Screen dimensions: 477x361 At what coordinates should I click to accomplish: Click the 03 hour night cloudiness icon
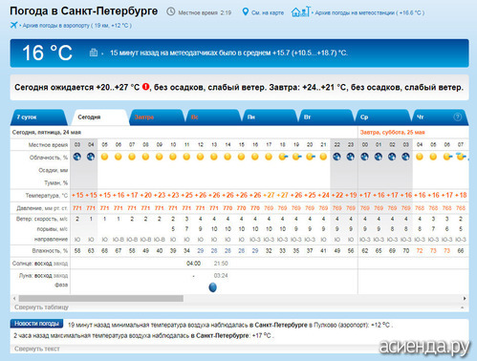click(77, 157)
